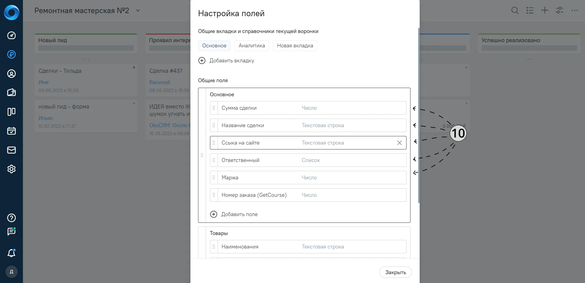Viewport: 585px width, 283px height.
Task: Click the OkoCRM logo icon
Action: click(x=11, y=13)
